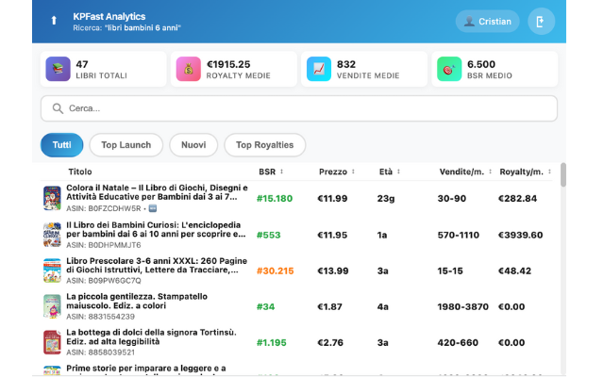604x377 pixels.
Task: Open La bottega di dolci cover thumbnail
Action: pos(52,342)
